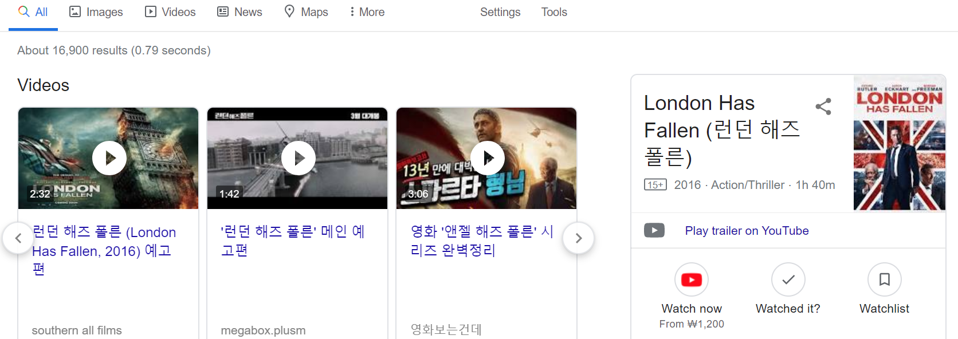
Task: Play the 3:06 Angel Has Fallen video
Action: [486, 158]
